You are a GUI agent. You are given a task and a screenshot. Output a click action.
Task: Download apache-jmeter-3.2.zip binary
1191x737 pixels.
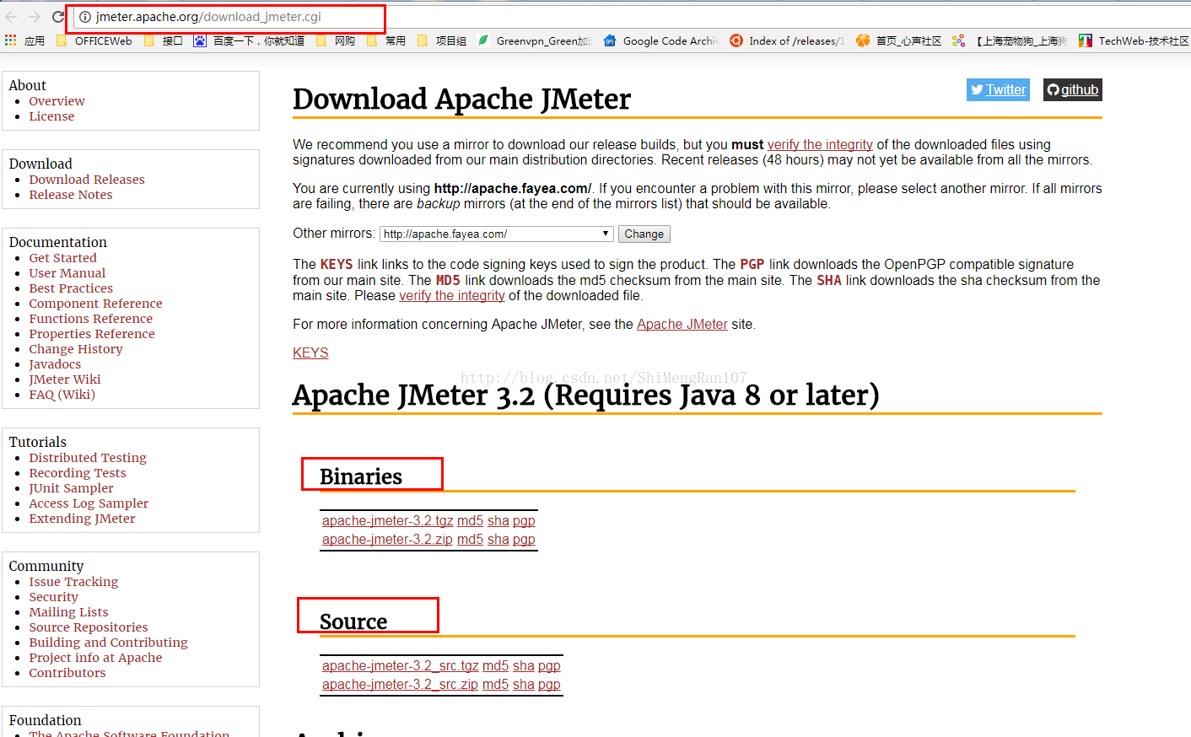(387, 539)
